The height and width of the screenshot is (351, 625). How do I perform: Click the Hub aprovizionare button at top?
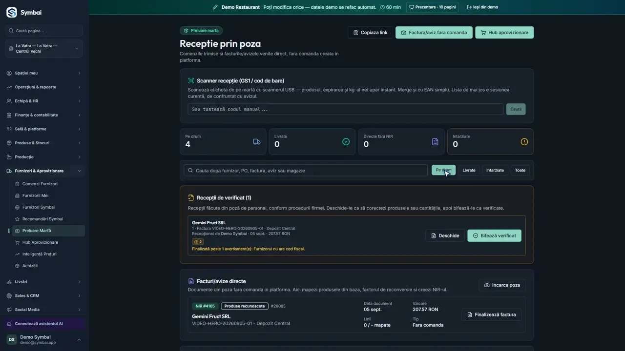(x=504, y=33)
